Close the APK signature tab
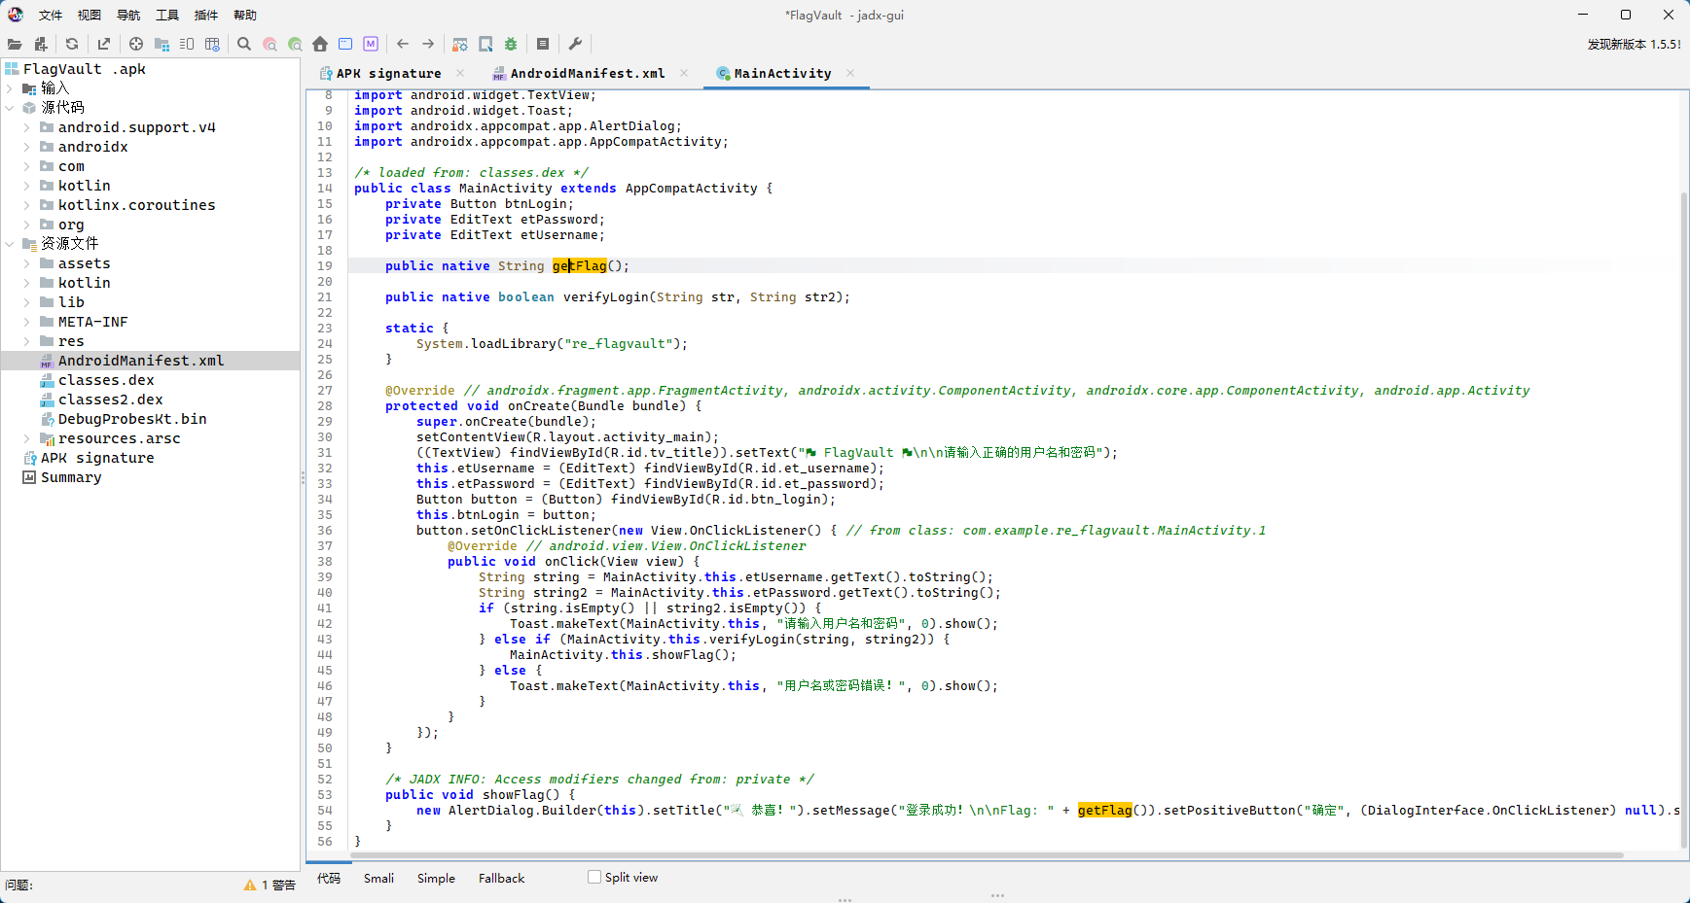 coord(460,73)
